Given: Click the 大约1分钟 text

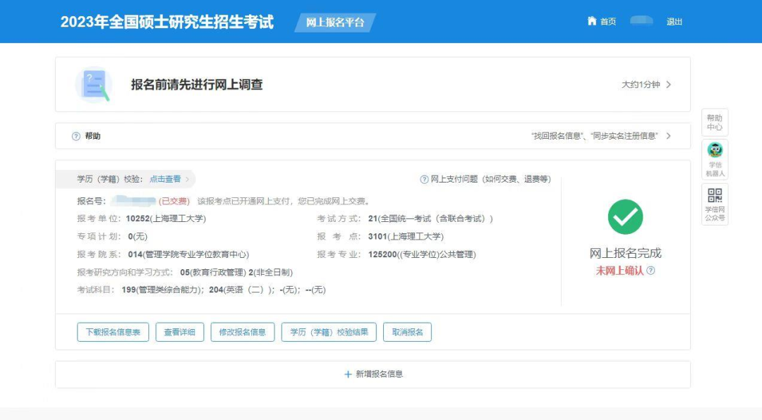Looking at the screenshot, I should 641,85.
